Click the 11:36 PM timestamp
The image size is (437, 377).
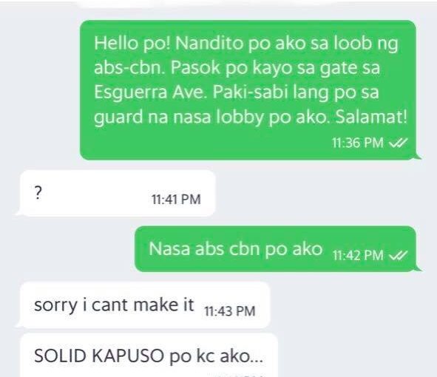click(x=358, y=143)
